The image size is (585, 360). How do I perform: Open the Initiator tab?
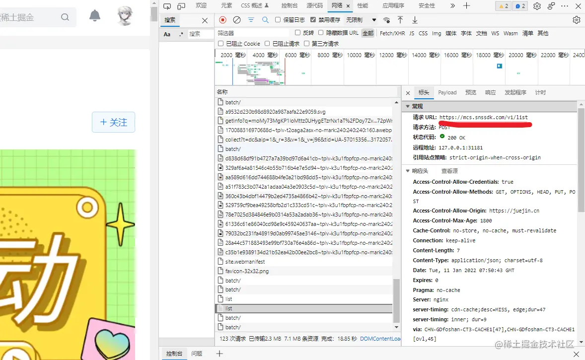[x=515, y=92]
